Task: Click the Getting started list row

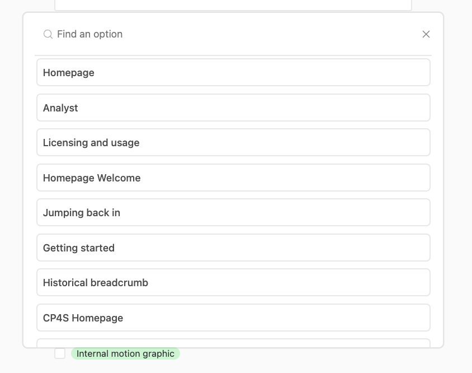Action: (x=233, y=248)
